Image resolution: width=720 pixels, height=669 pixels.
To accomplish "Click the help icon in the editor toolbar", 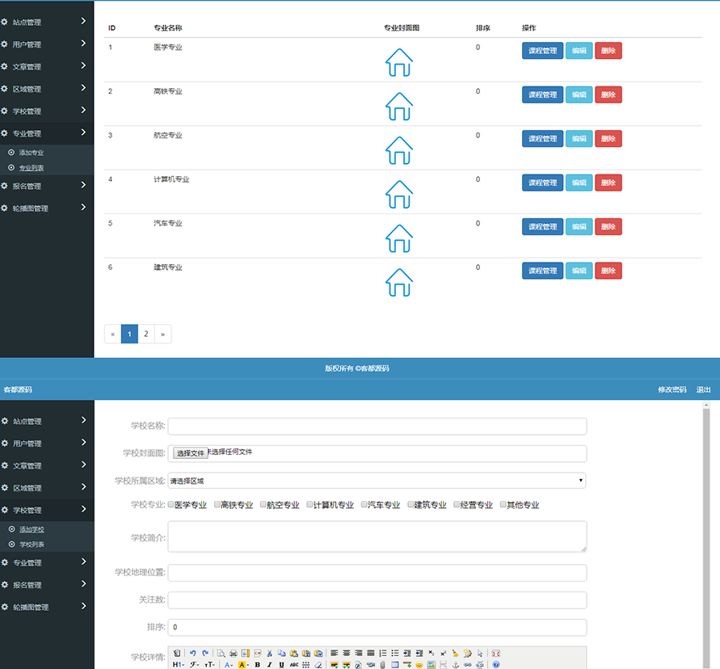I will (496, 665).
